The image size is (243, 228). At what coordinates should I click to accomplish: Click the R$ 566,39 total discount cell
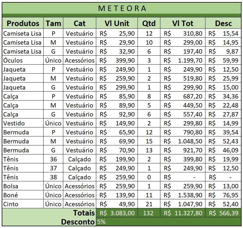(x=223, y=213)
